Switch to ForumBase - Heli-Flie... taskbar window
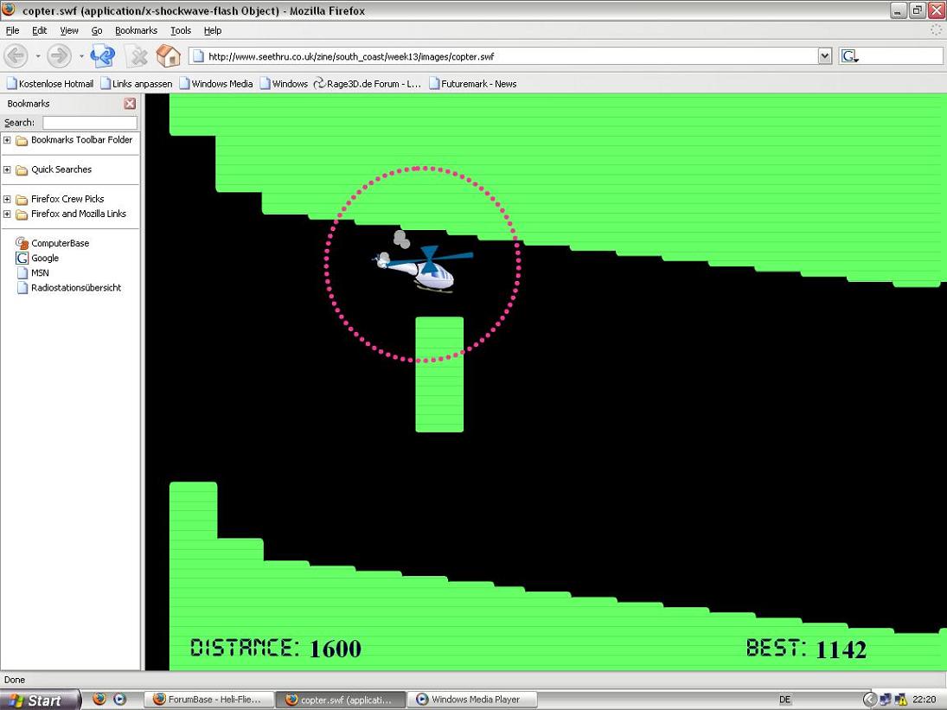Image resolution: width=947 pixels, height=710 pixels. 208,700
